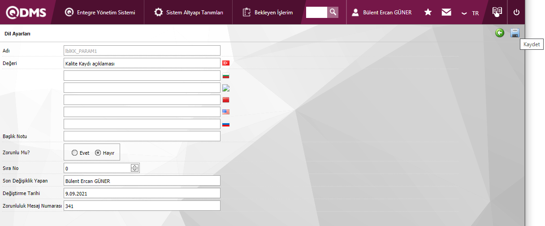Decrease Sıra No with down arrow
Viewport: 545px width, 226px height.
(x=134, y=170)
